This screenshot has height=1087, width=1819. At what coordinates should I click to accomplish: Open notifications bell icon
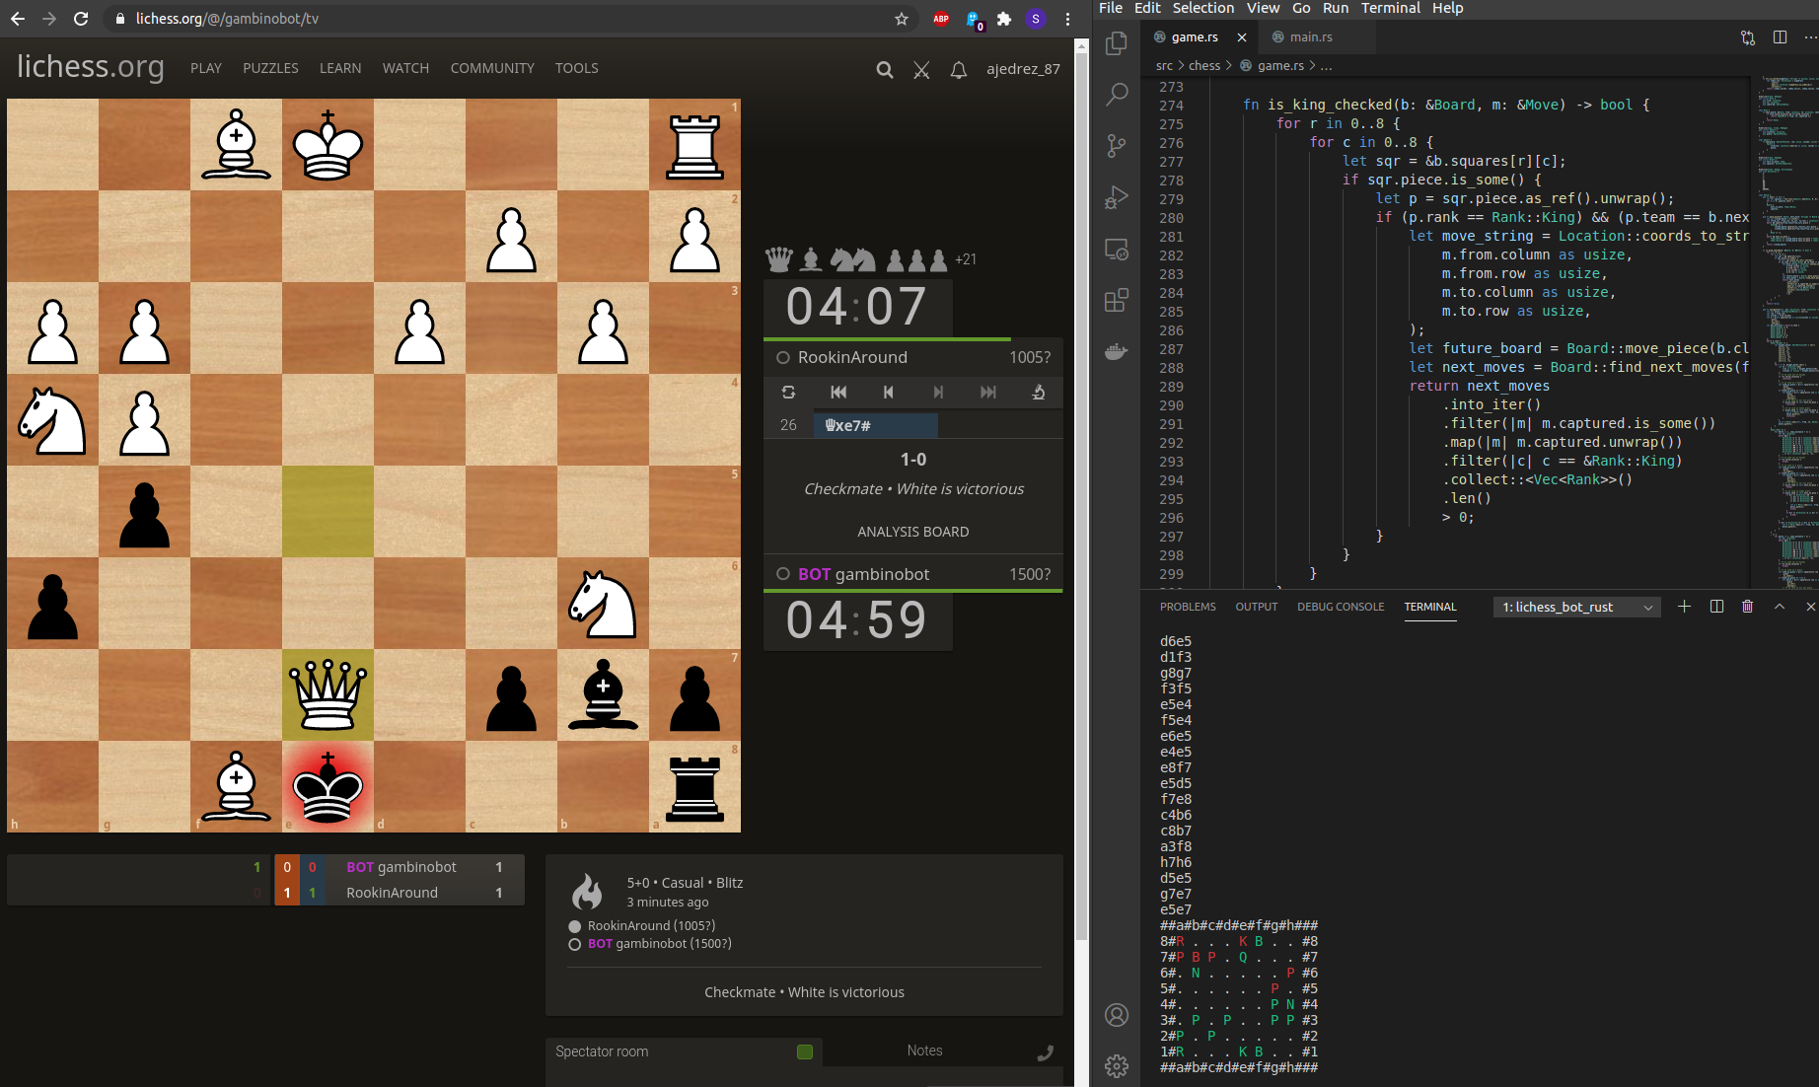[x=958, y=69]
